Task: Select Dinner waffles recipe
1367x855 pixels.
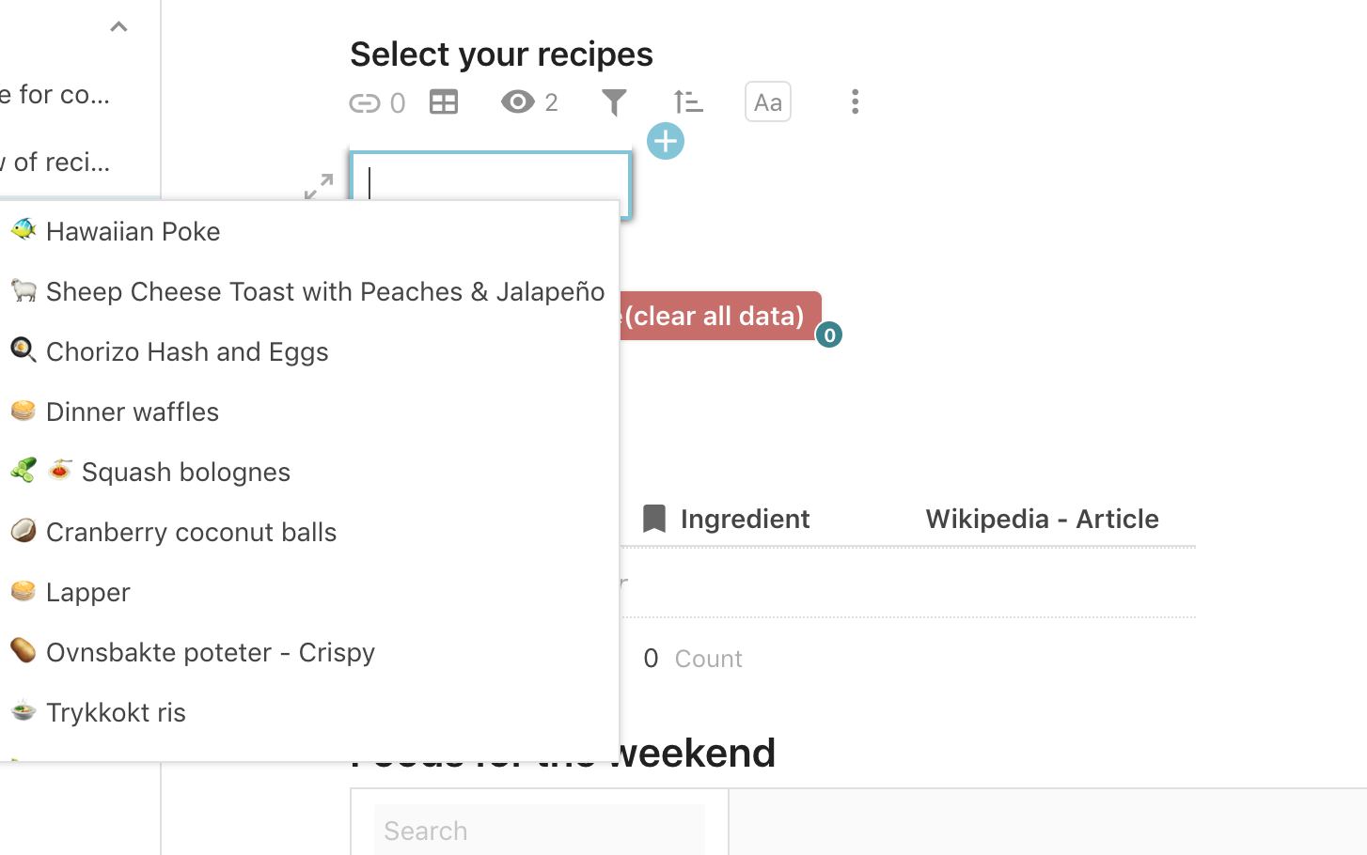Action: 133,412
